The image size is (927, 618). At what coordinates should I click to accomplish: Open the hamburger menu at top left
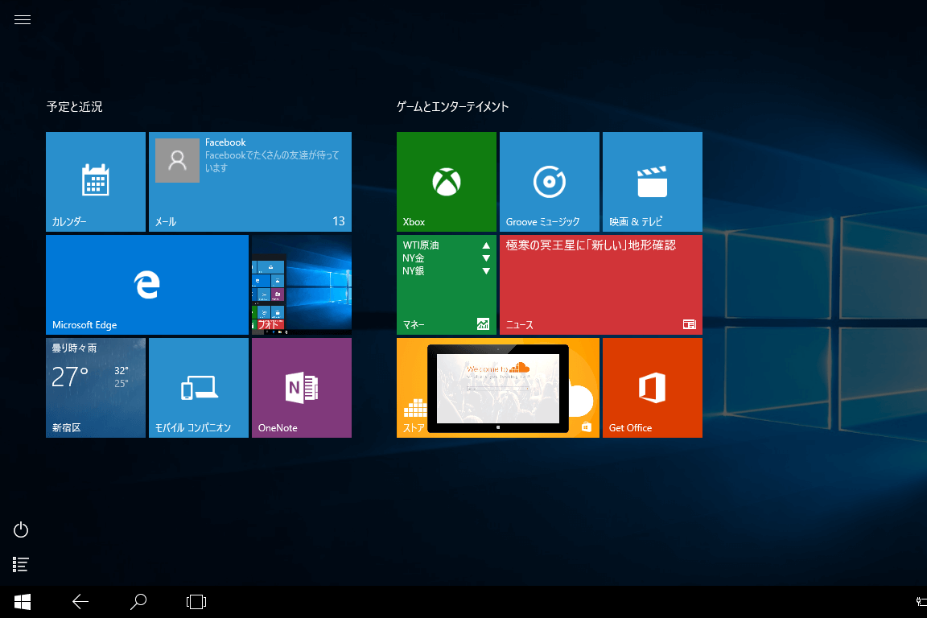coord(23,19)
